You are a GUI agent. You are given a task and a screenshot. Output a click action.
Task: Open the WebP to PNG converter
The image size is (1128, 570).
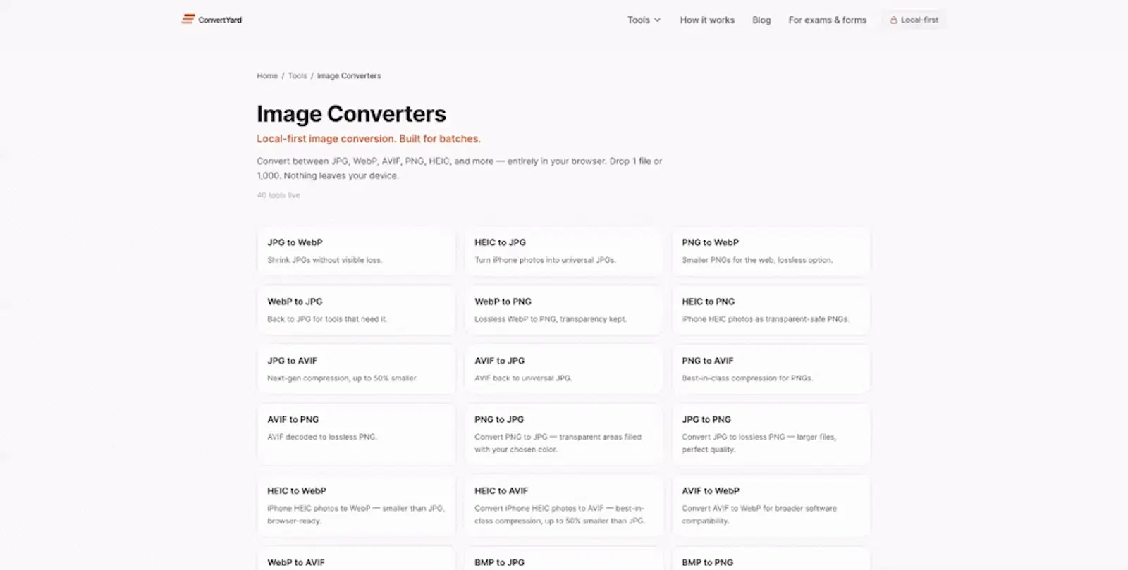[563, 310]
